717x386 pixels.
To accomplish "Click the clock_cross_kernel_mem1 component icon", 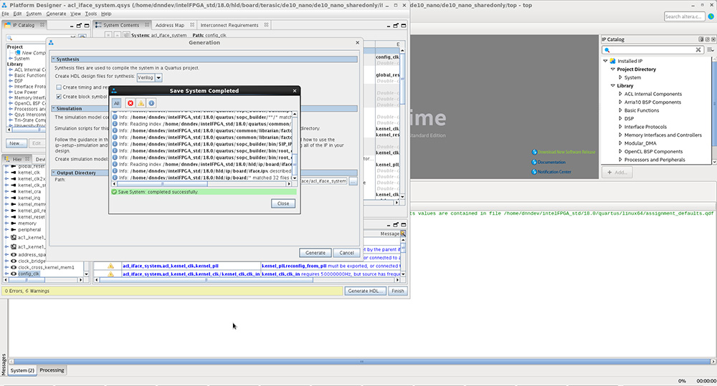I will pyautogui.click(x=14, y=267).
